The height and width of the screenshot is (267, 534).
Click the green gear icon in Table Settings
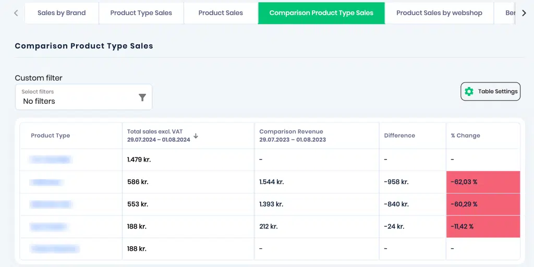click(x=469, y=91)
